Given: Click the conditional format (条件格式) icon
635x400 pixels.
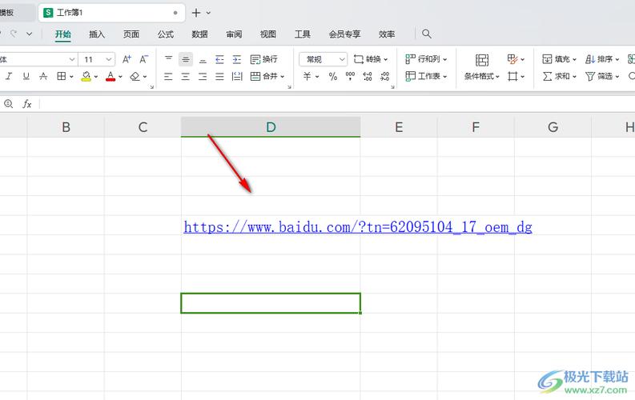Looking at the screenshot, I should click(x=481, y=67).
